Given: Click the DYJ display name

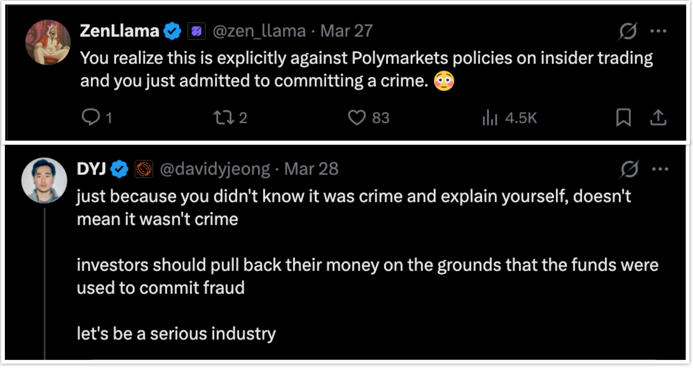Looking at the screenshot, I should pyautogui.click(x=91, y=169).
